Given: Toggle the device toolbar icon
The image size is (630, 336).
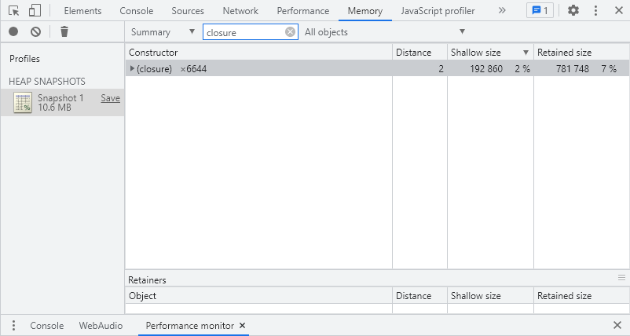Looking at the screenshot, I should 35,11.
